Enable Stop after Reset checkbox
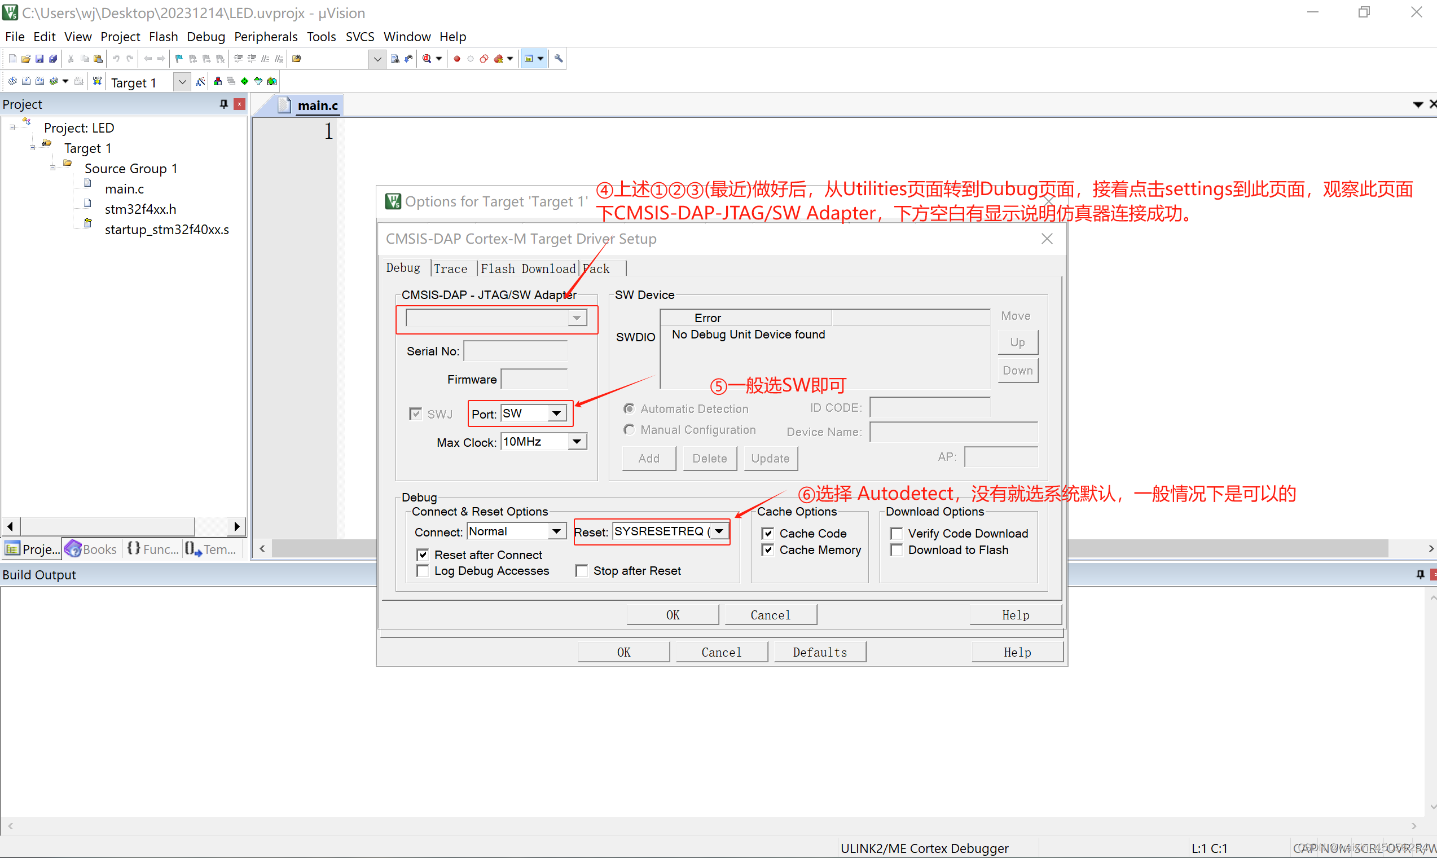 [582, 571]
